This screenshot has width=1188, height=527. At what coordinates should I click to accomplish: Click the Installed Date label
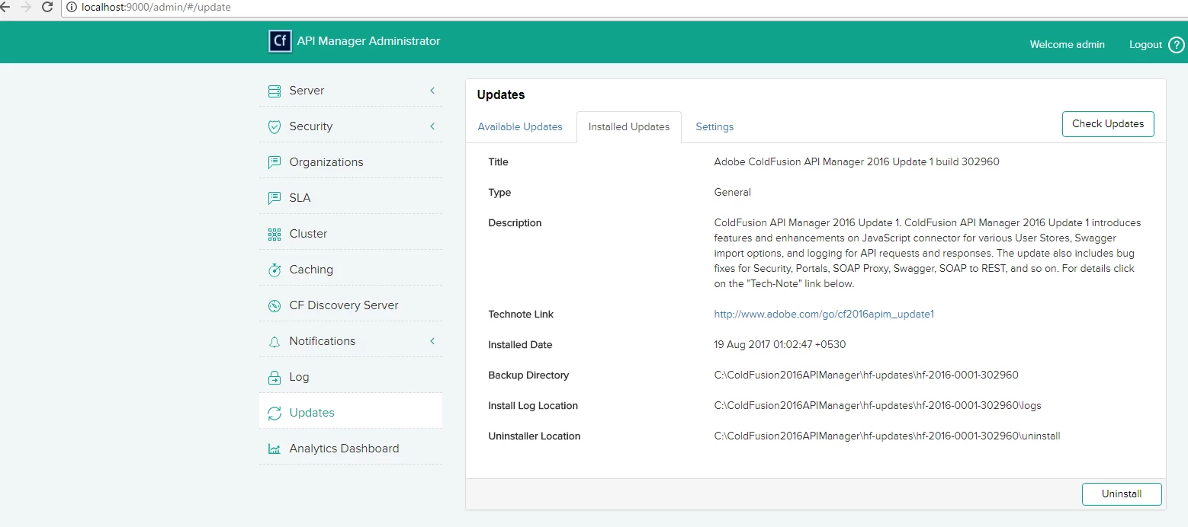[x=520, y=345]
